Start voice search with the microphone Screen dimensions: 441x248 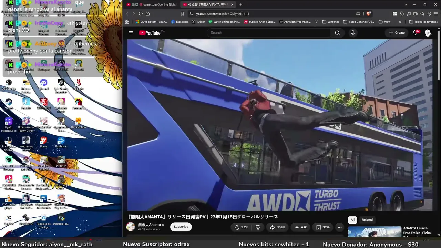point(352,33)
